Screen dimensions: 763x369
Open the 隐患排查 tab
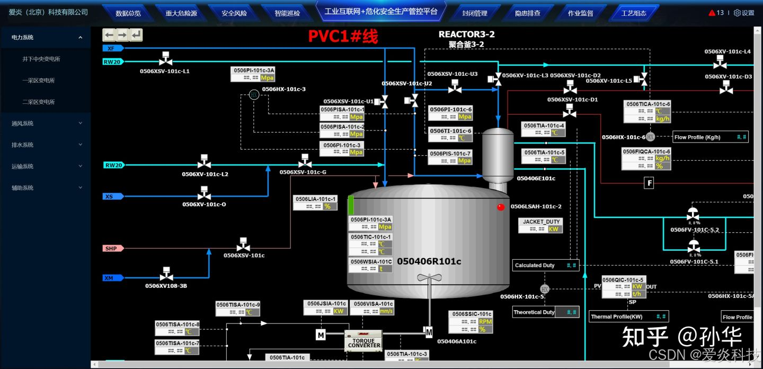click(528, 13)
